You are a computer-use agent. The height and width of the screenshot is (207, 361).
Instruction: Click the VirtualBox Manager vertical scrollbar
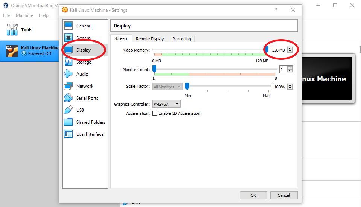click(360, 49)
